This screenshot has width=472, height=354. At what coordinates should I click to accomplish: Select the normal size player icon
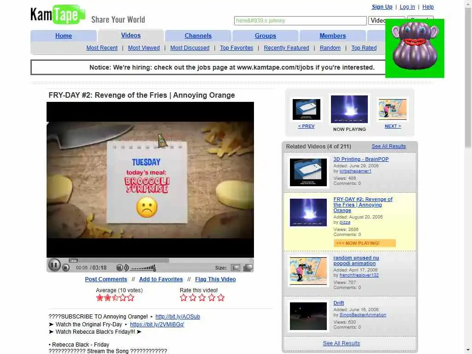pyautogui.click(x=236, y=268)
